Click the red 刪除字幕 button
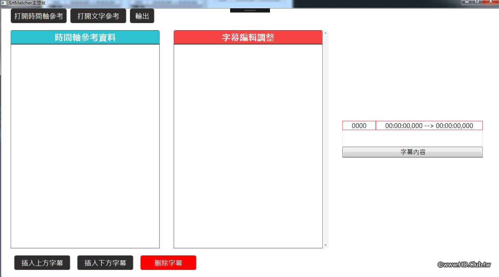This screenshot has width=499, height=277. point(168,263)
